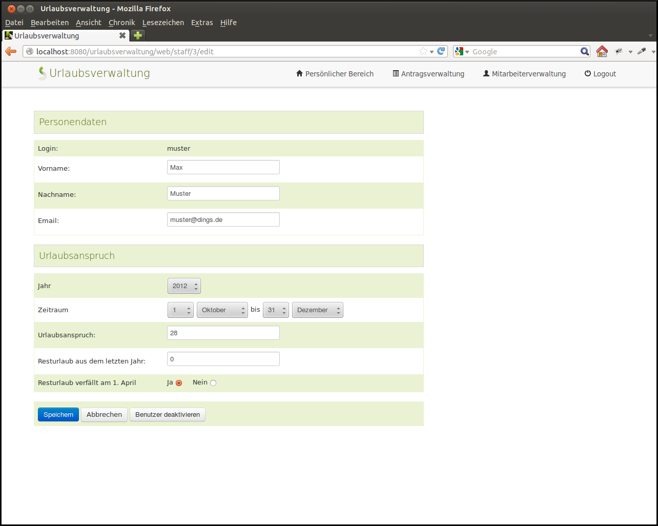The image size is (658, 526).
Task: Open dropdown beside eyedropper icon
Action: pos(653,52)
